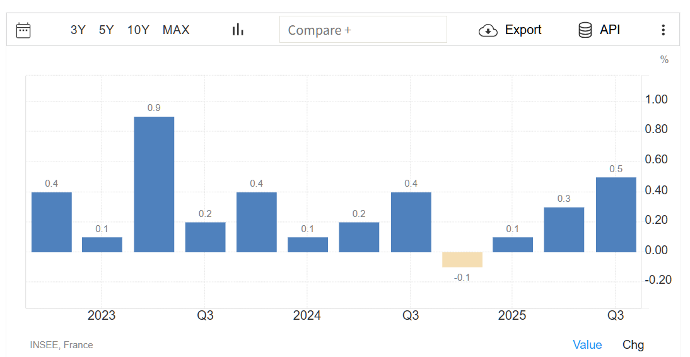Click the INSEE, France source text

click(61, 345)
